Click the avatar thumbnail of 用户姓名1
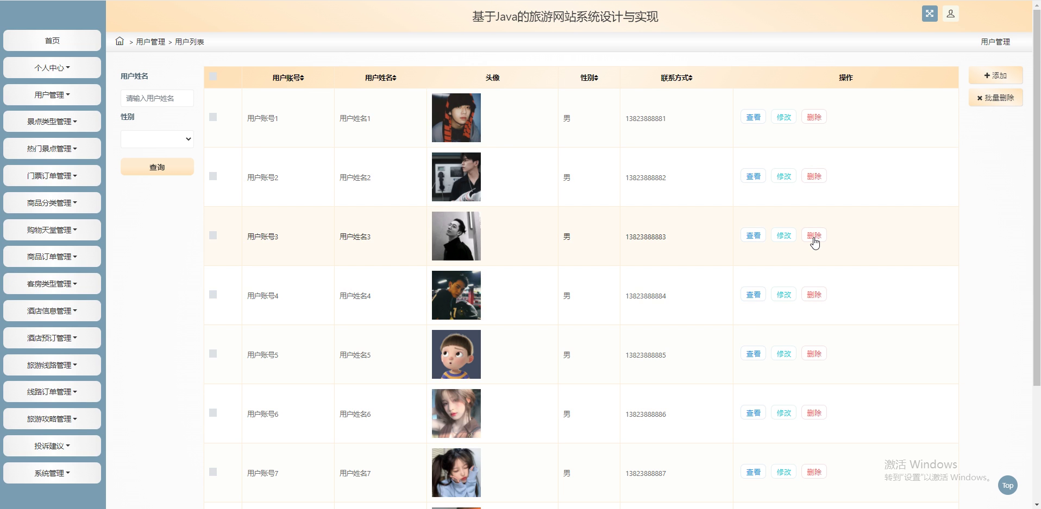This screenshot has width=1041, height=509. click(456, 118)
